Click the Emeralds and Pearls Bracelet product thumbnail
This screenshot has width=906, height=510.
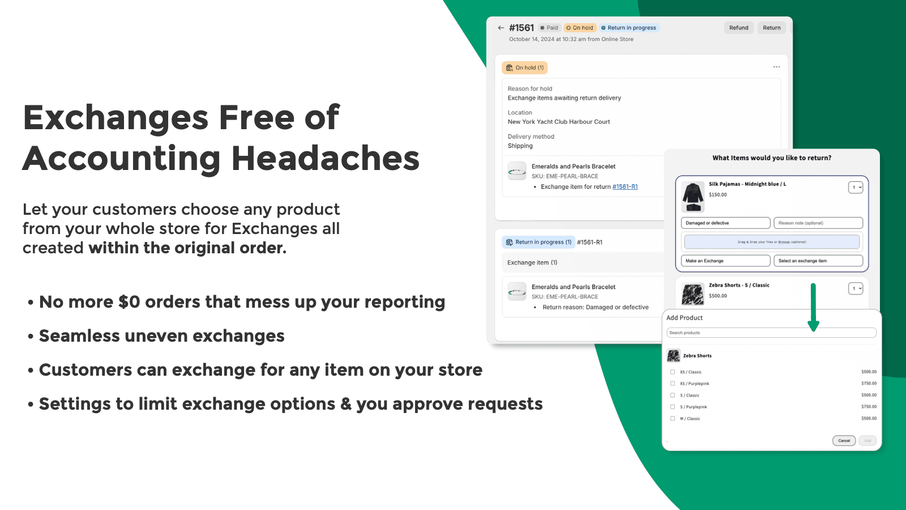517,171
